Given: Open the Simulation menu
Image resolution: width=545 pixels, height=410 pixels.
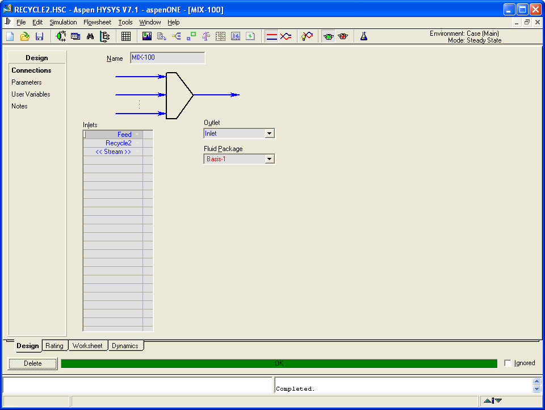Looking at the screenshot, I should click(63, 22).
